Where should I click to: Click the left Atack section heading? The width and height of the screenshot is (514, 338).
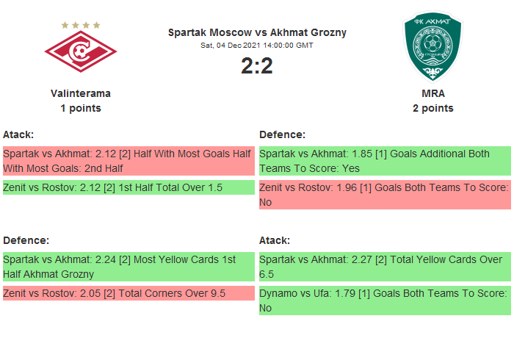18,134
